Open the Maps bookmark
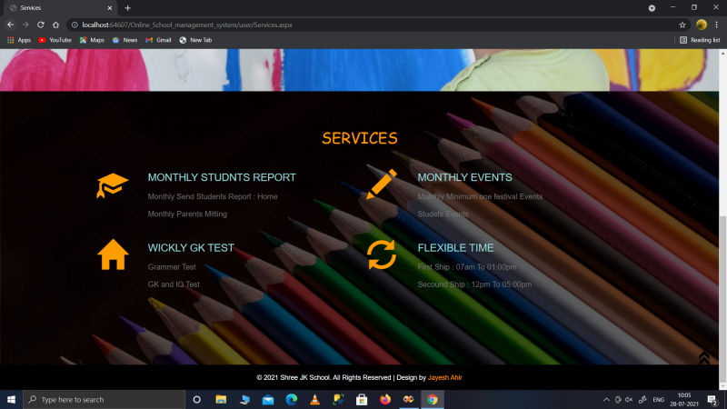The image size is (727, 409). [x=92, y=40]
